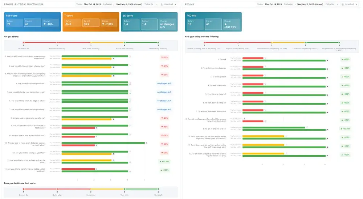Click the Follow Up tag in the PEQ-MS header
The width and height of the screenshot is (363, 199).
(330, 4)
